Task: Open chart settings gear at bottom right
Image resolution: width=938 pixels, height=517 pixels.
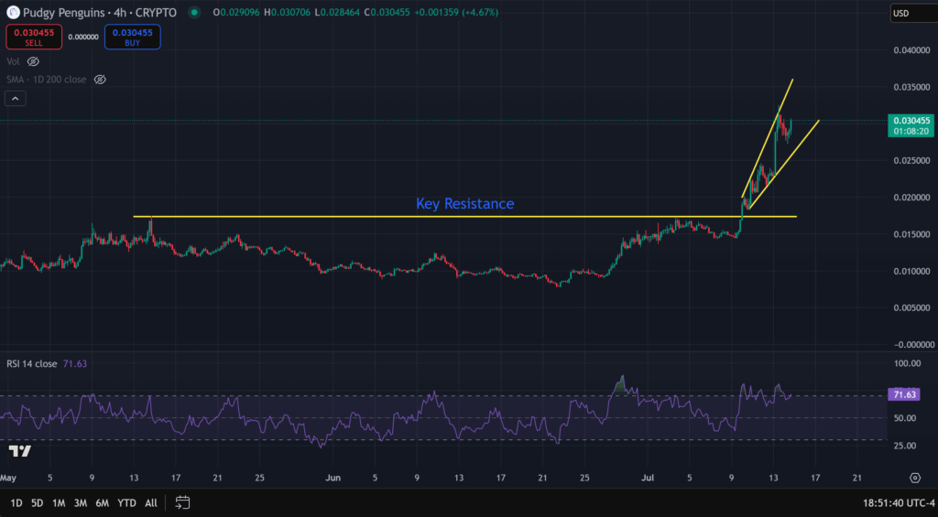Action: 914,477
